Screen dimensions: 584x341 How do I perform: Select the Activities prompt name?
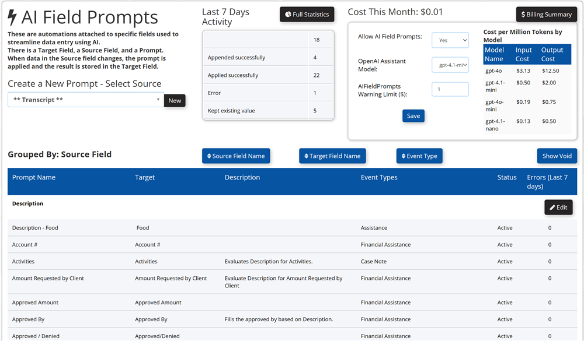pos(23,261)
